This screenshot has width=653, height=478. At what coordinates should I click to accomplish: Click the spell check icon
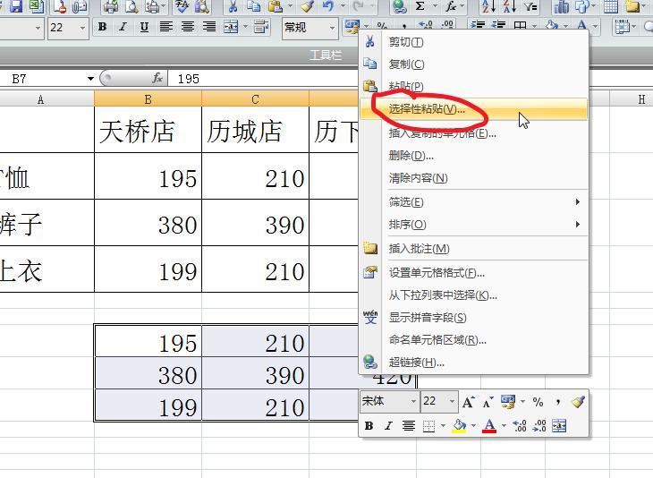click(x=182, y=6)
